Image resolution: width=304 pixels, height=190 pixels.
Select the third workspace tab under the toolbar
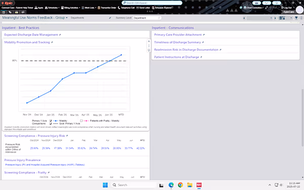click(17, 12)
